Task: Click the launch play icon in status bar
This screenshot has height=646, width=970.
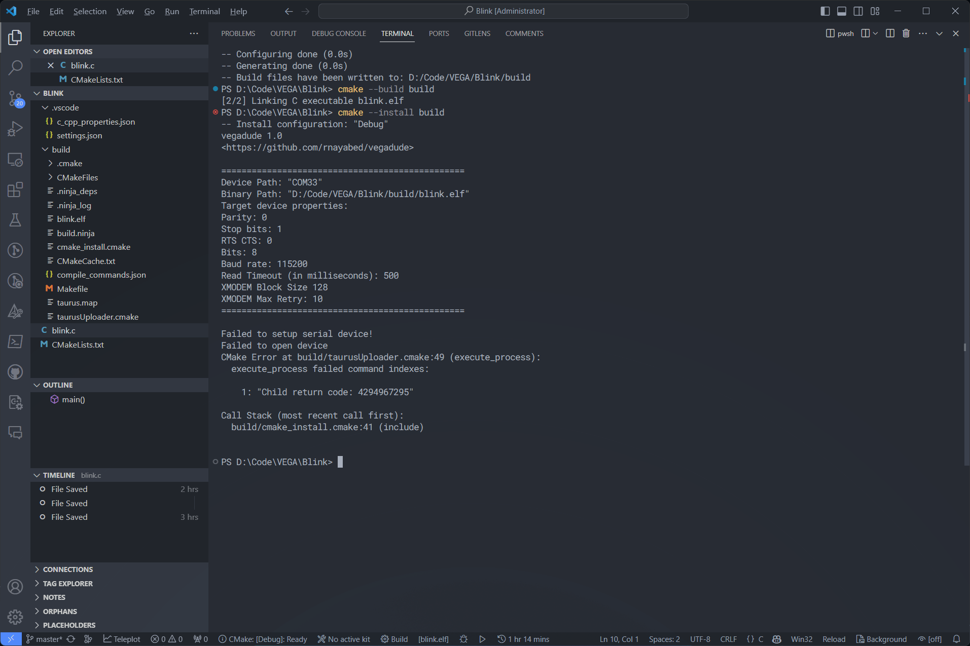Action: click(482, 639)
